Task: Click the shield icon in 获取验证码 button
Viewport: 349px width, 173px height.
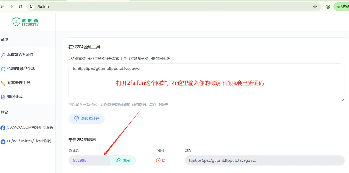Action: tap(77, 119)
